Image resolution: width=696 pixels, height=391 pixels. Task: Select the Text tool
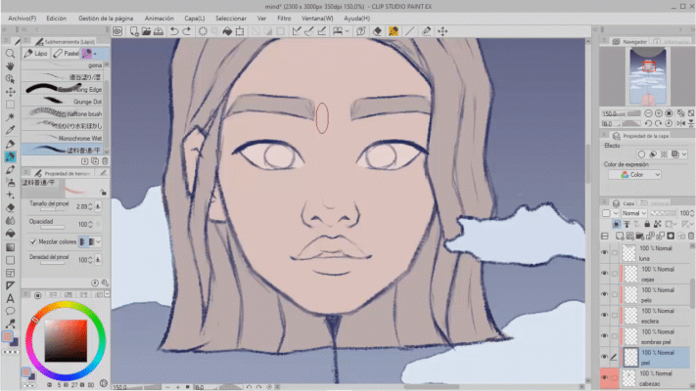10,297
